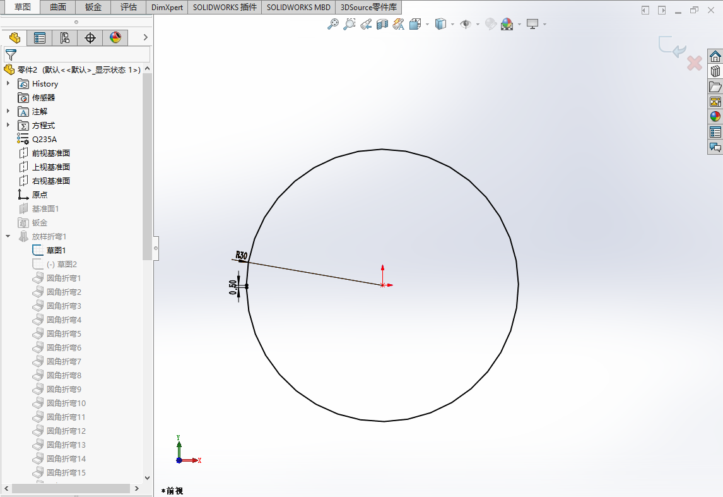Screen dimensions: 723x497
Task: Switch to the FeatureManager design tree tab
Action: point(15,38)
